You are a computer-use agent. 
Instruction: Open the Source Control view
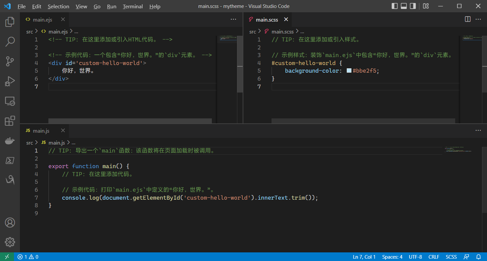click(x=10, y=61)
